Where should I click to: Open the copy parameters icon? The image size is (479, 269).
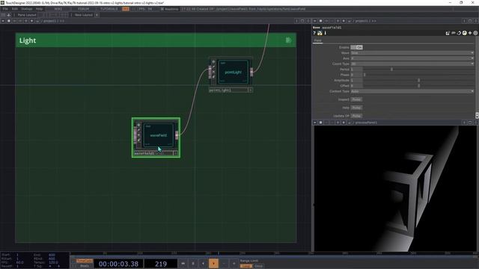point(454,33)
